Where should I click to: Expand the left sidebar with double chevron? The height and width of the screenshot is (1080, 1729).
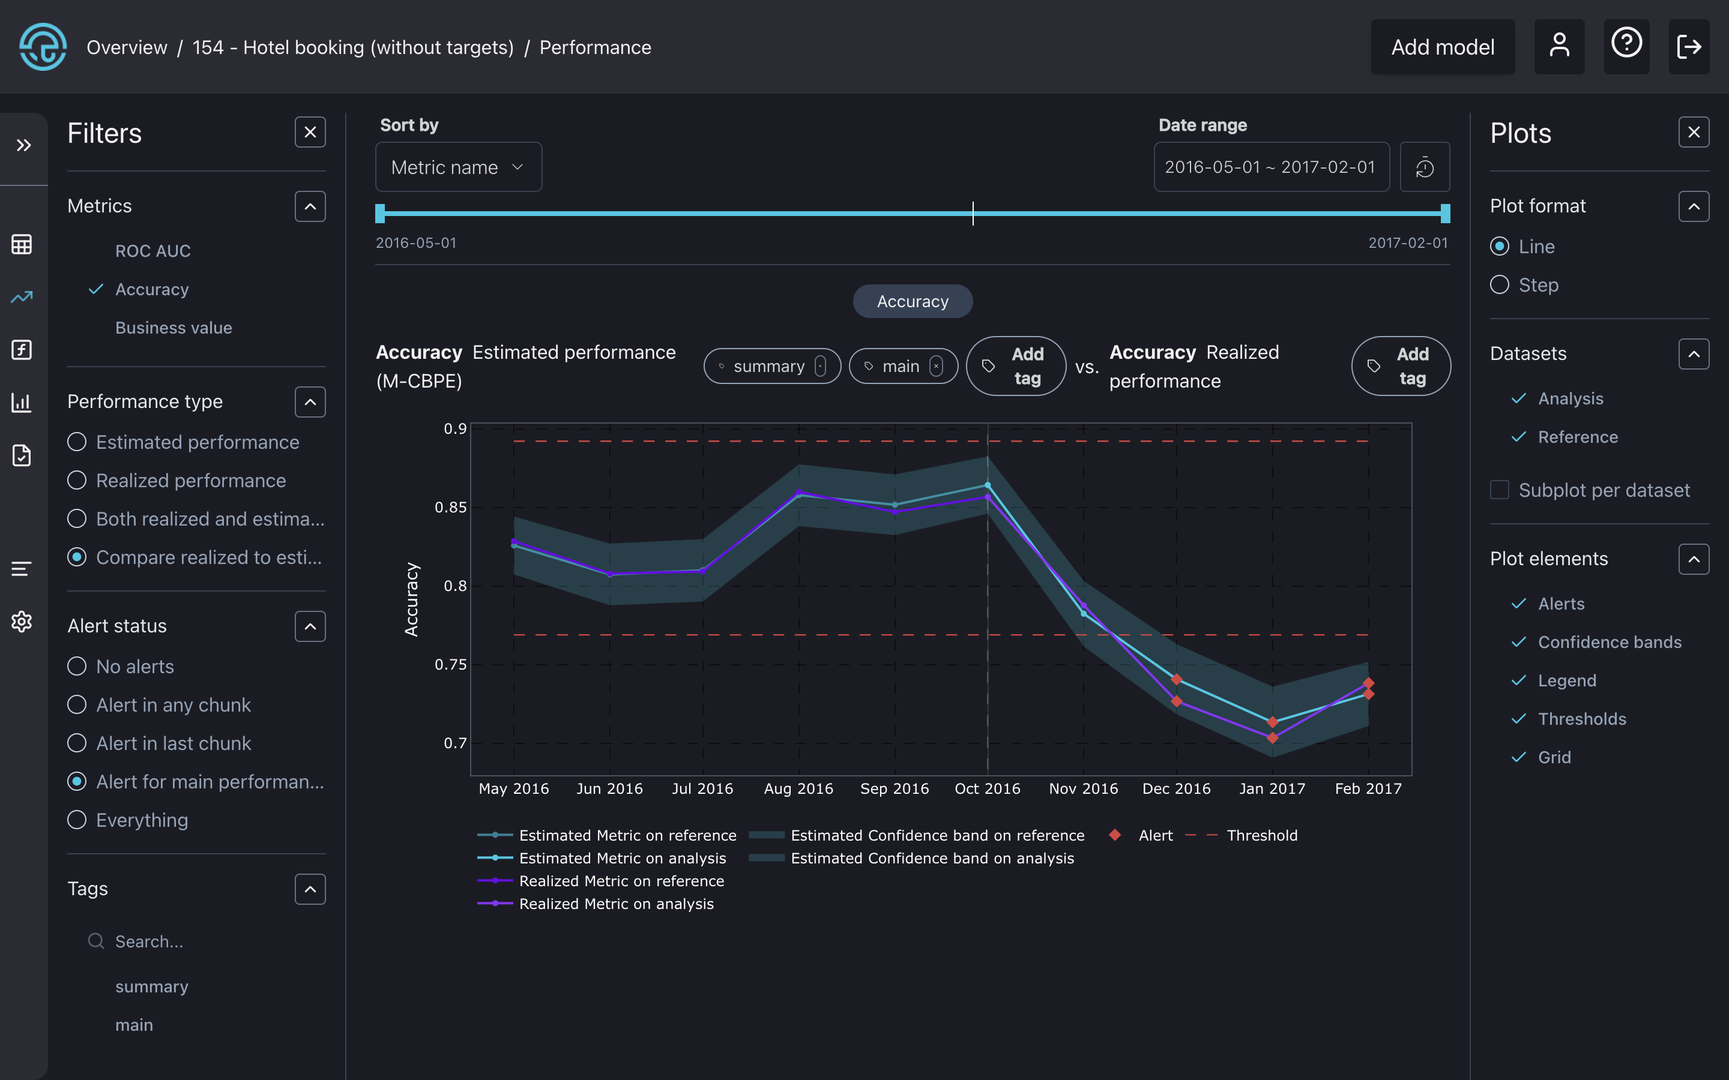pos(23,146)
